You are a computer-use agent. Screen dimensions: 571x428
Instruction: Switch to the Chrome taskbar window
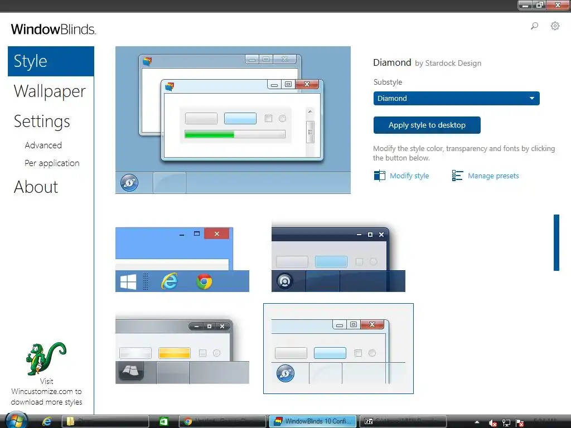point(222,421)
